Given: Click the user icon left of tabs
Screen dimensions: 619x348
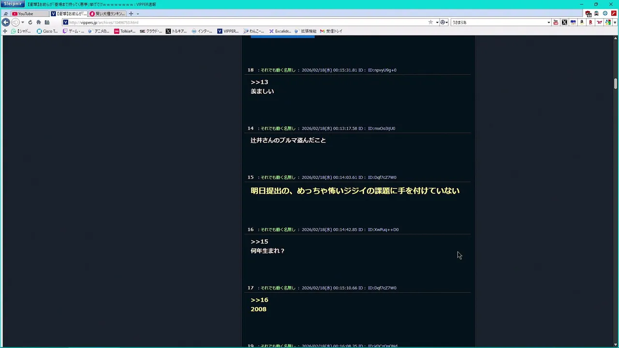Looking at the screenshot, I should 6,14.
